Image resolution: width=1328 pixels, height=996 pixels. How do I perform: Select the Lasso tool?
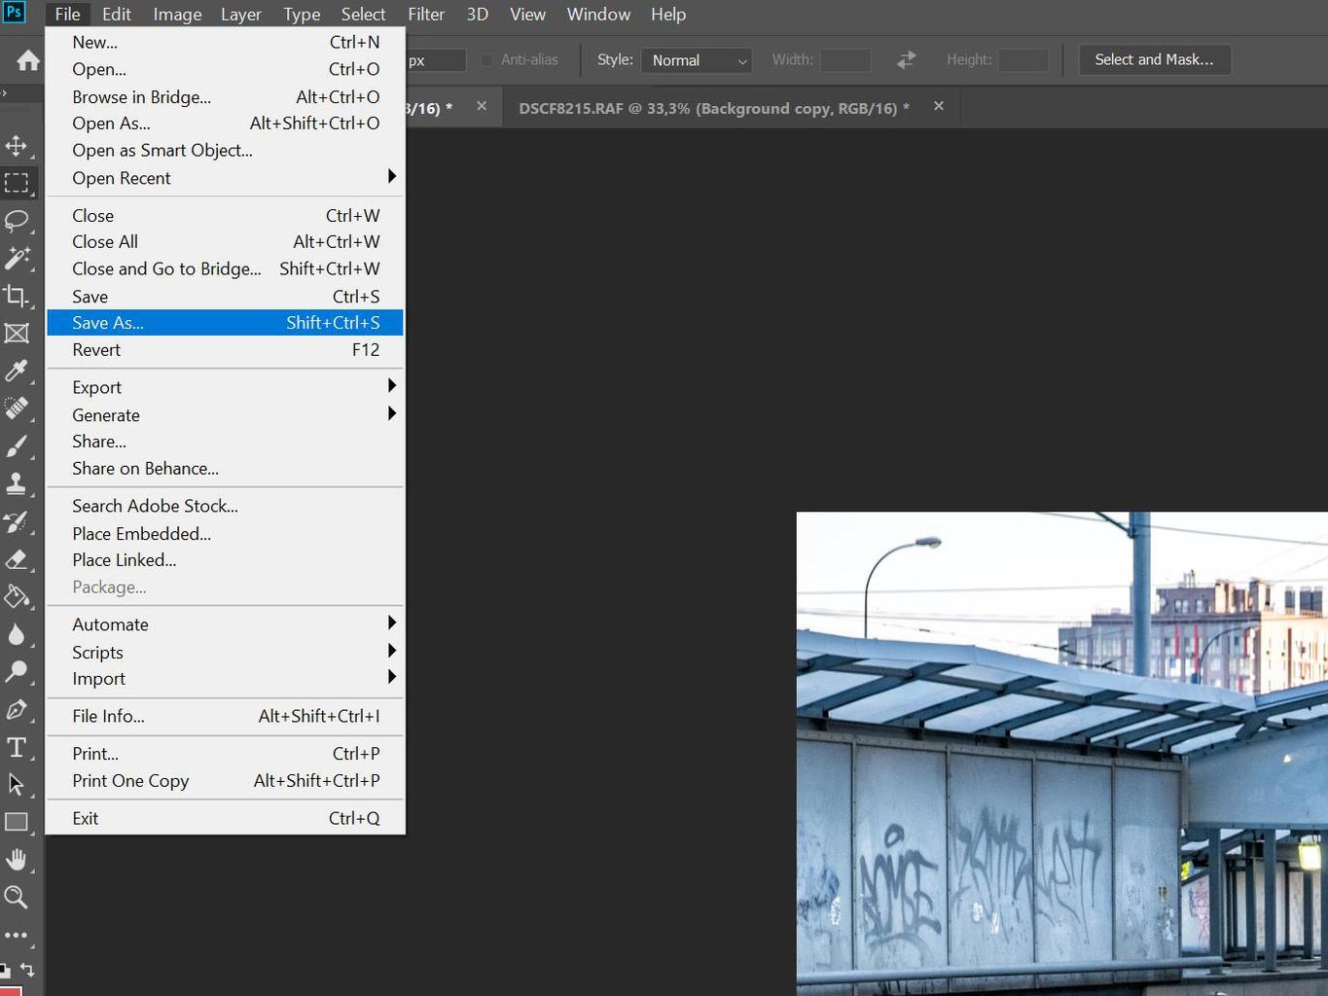click(17, 221)
